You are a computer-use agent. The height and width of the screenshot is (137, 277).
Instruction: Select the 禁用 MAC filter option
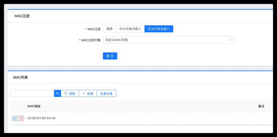click(109, 29)
